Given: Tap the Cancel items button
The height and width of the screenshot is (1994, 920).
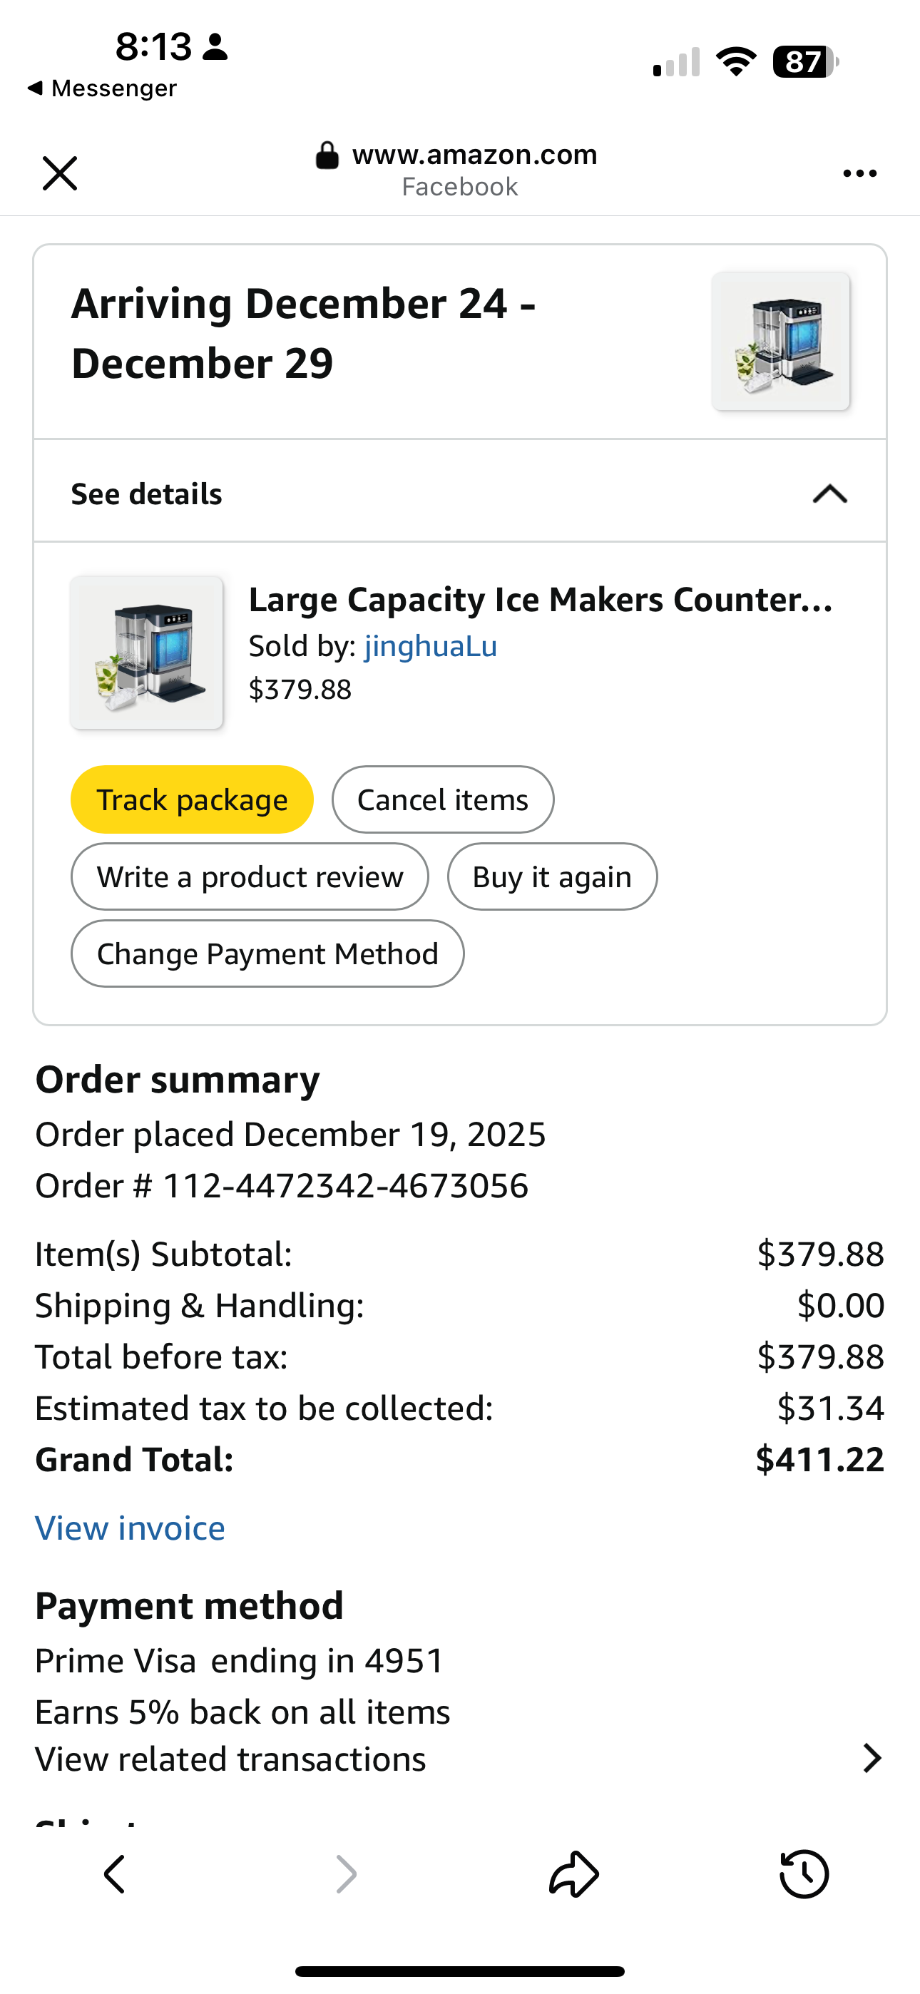Looking at the screenshot, I should (442, 799).
